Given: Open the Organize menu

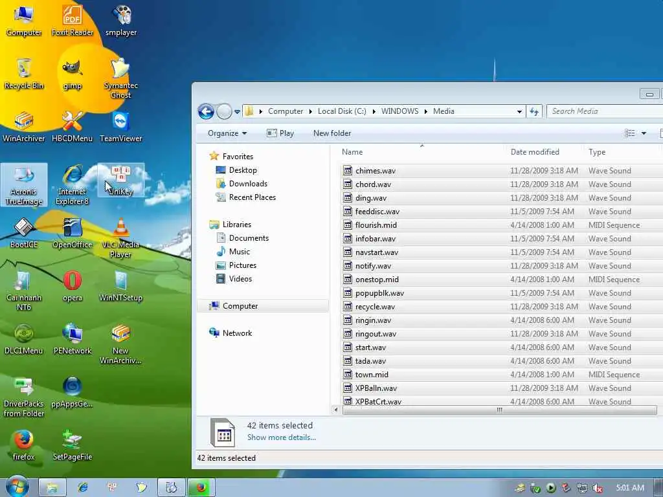Looking at the screenshot, I should click(x=227, y=133).
